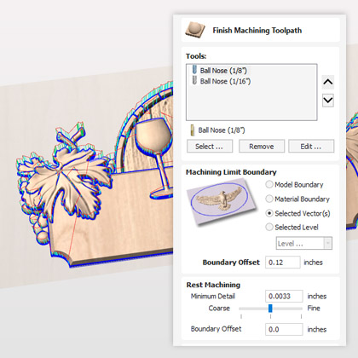Screen dimensions: 358x358
Task: Open the Level dropdown list
Action: click(x=304, y=244)
